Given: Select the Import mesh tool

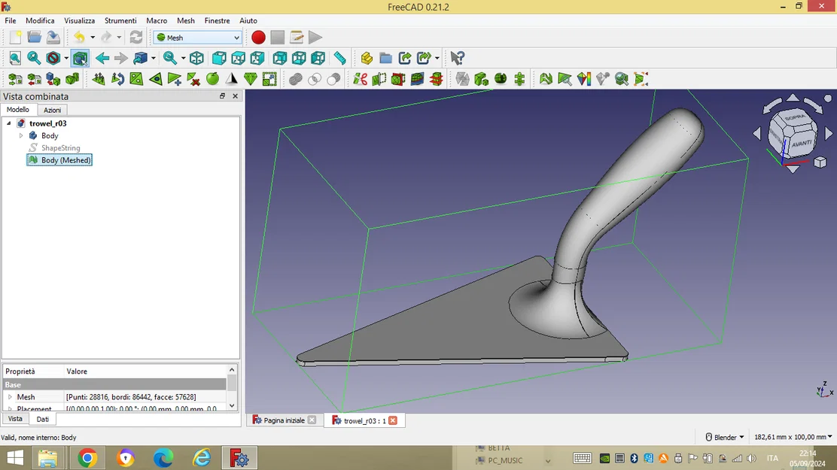Looking at the screenshot, I should 15,78.
